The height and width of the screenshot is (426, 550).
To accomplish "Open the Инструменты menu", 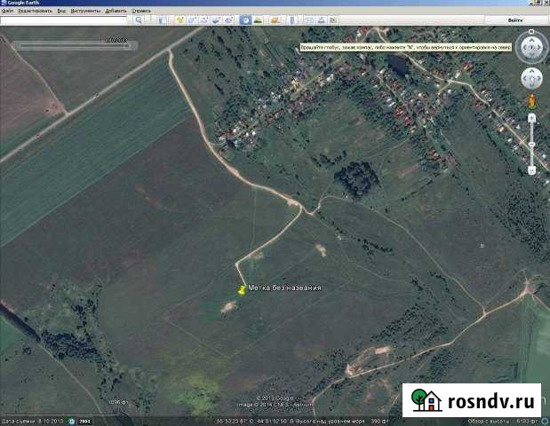I will (85, 11).
